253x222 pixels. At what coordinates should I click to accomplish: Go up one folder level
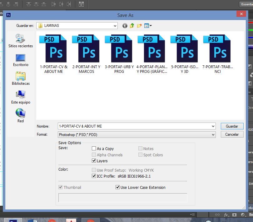pyautogui.click(x=132, y=26)
